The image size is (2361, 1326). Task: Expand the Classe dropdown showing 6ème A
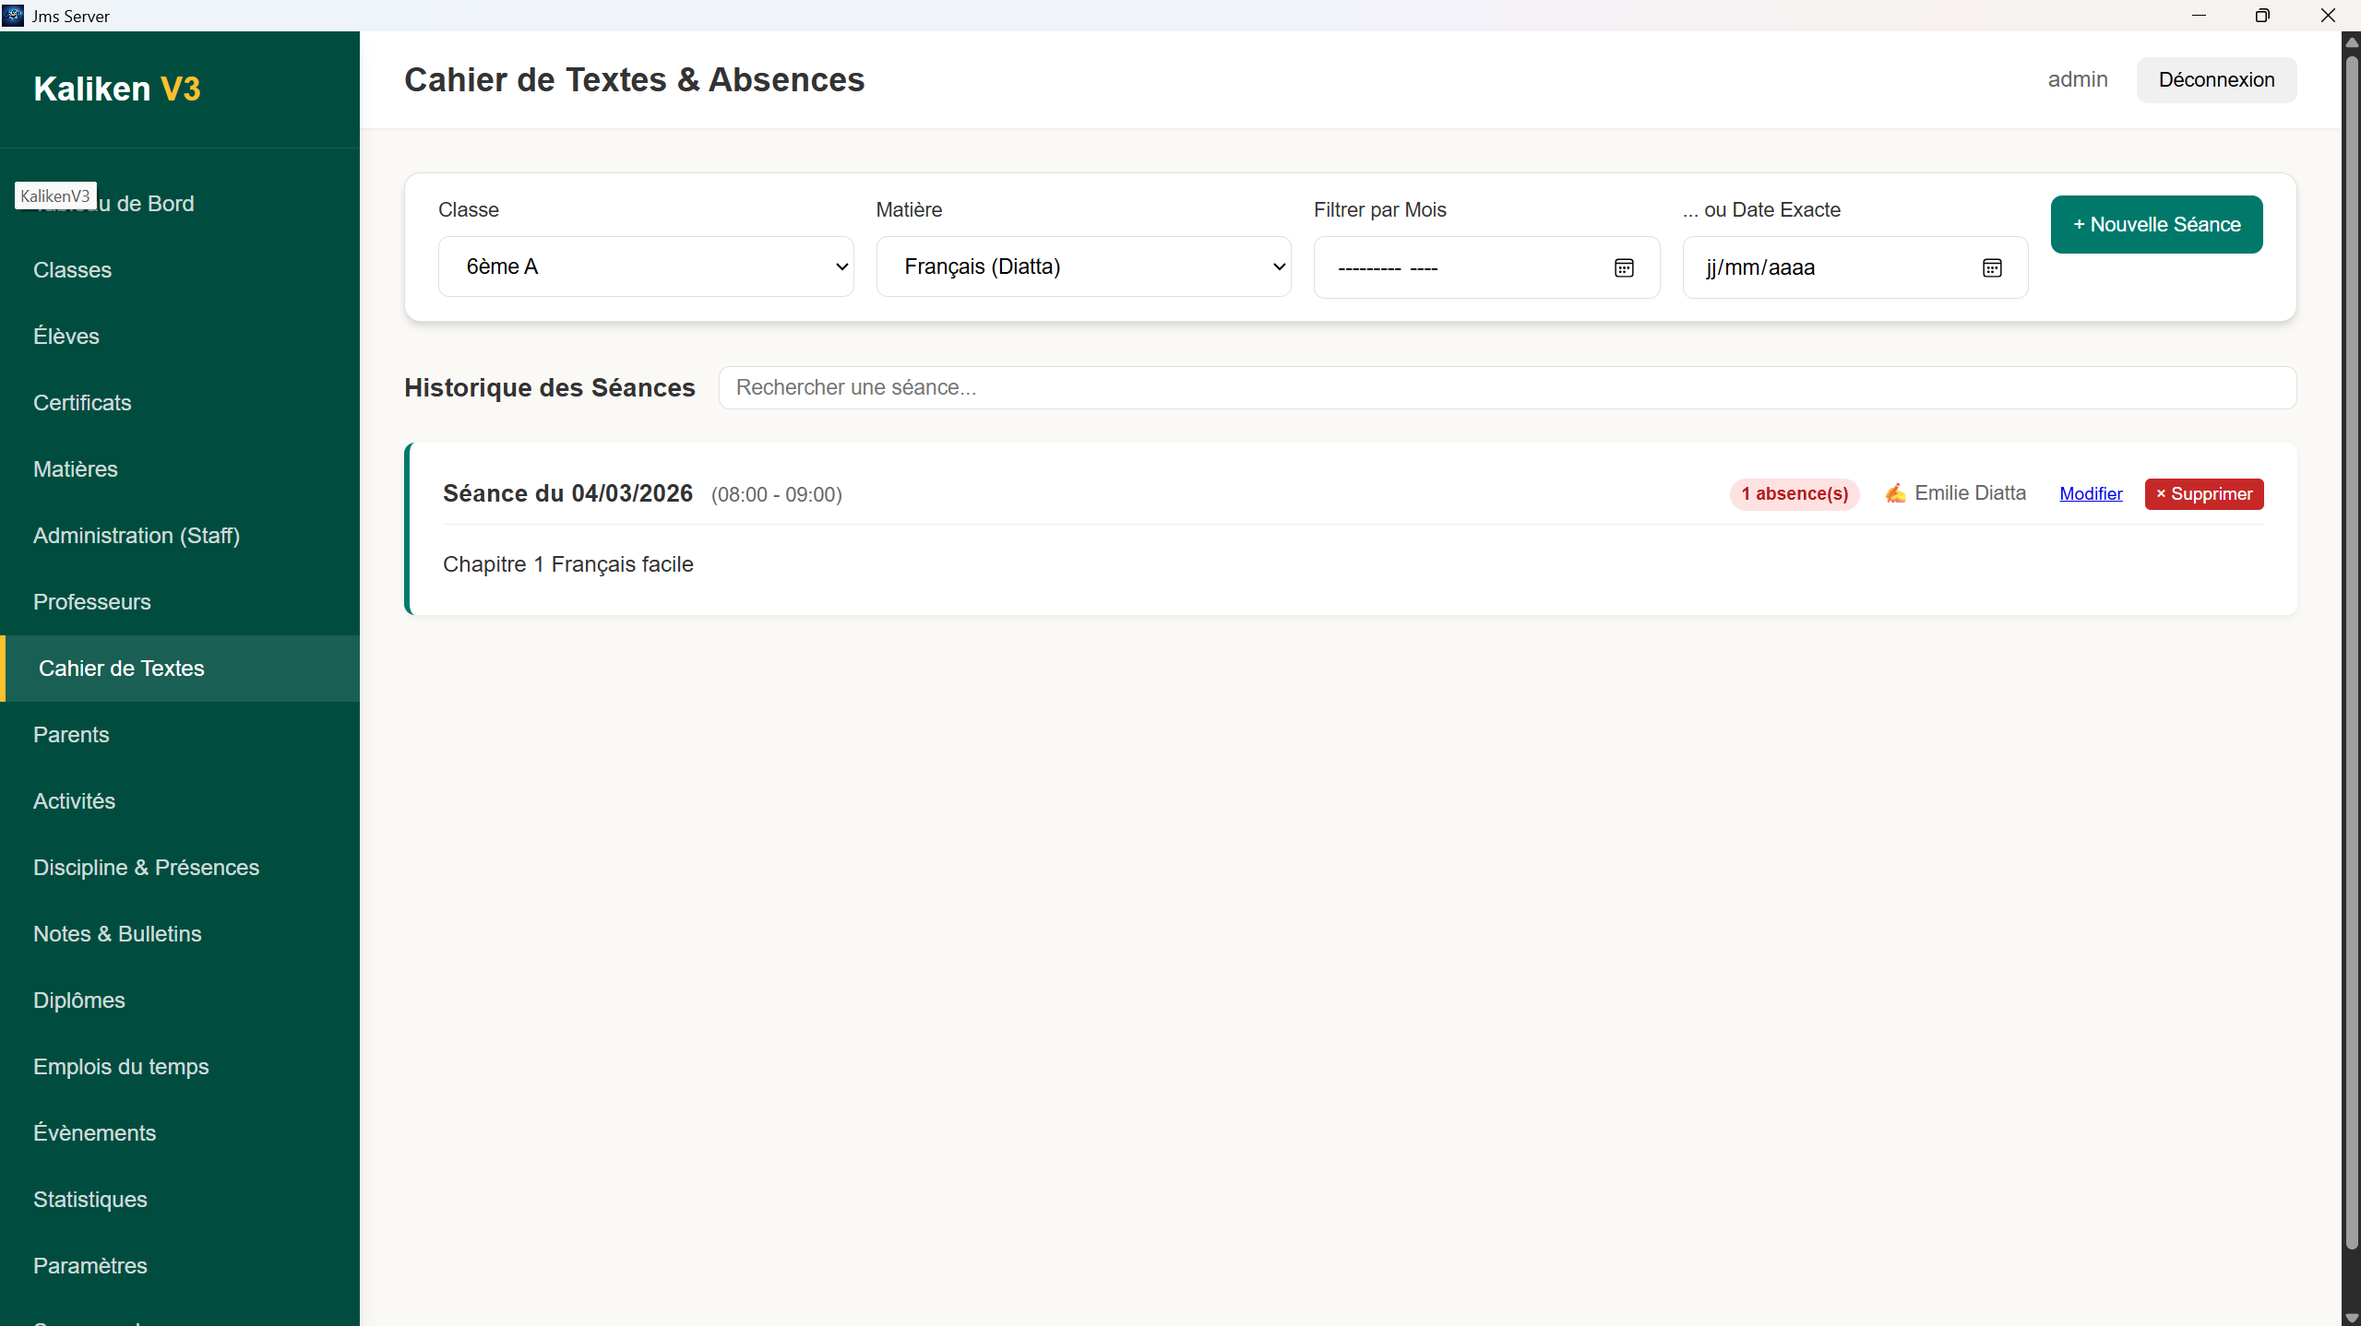645,266
